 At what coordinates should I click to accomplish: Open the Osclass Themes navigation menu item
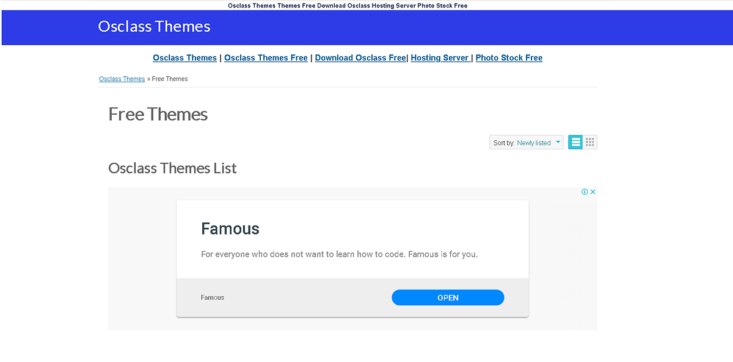pos(184,57)
